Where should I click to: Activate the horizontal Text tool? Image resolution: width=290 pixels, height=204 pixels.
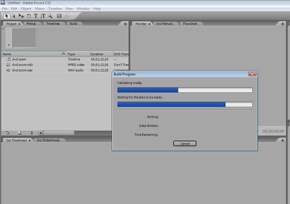pos(36,16)
